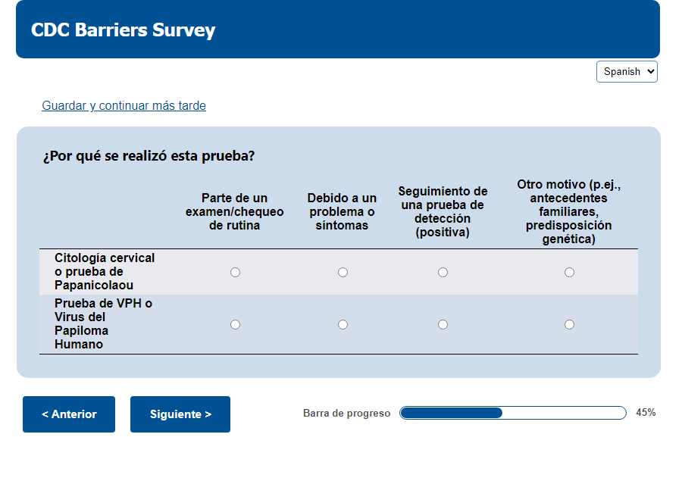Mark 'Seguimiento' option for Prueba de VPH
Viewport: 682px width, 481px height.
point(443,324)
